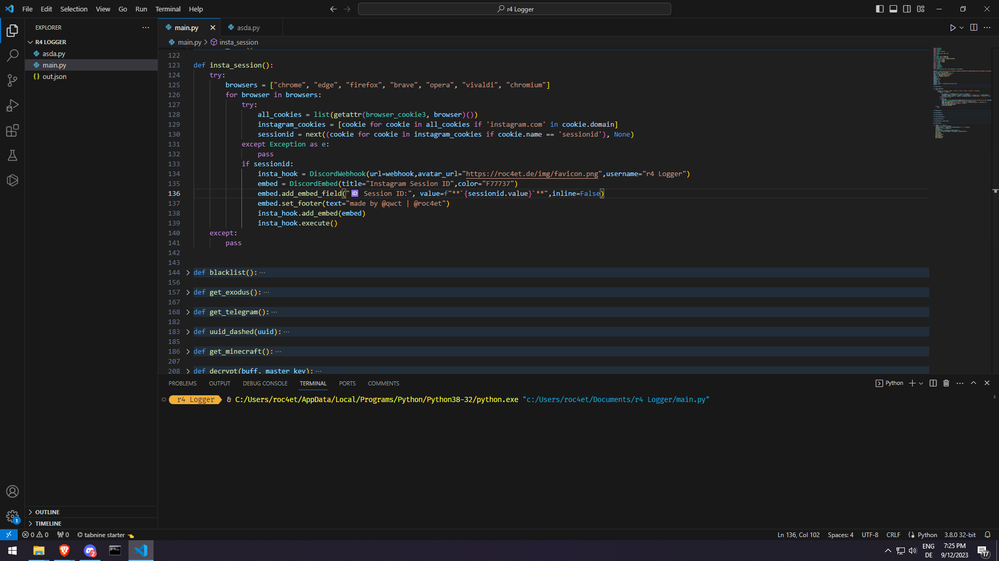The image size is (999, 561).
Task: Kill terminal with the trash icon
Action: 946,383
